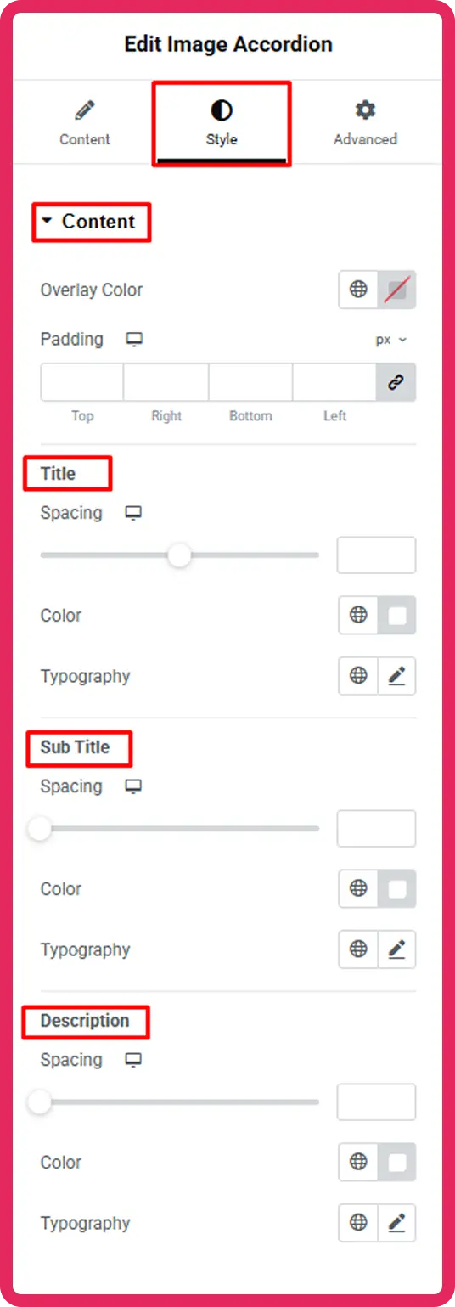Click the Title Color global globe icon

[358, 615]
